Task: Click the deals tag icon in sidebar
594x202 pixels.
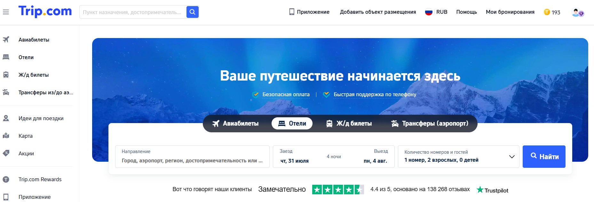Action: point(6,153)
